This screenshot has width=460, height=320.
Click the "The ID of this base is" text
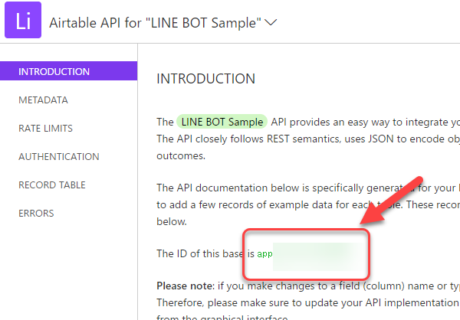click(x=205, y=253)
